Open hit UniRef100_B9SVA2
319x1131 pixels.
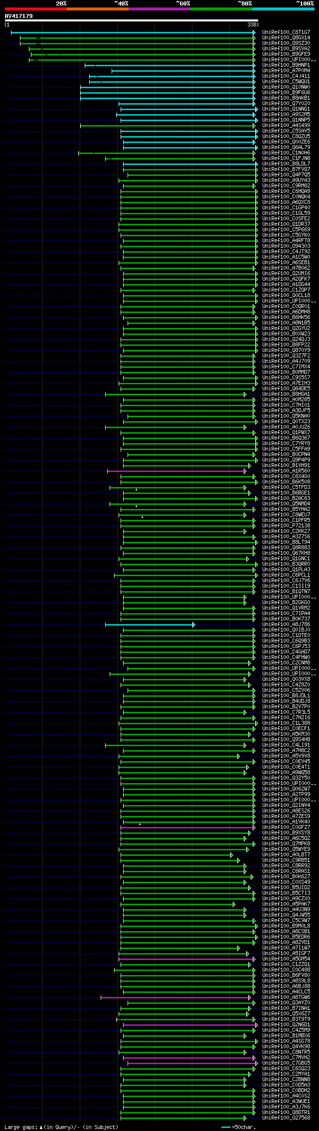pos(286,49)
